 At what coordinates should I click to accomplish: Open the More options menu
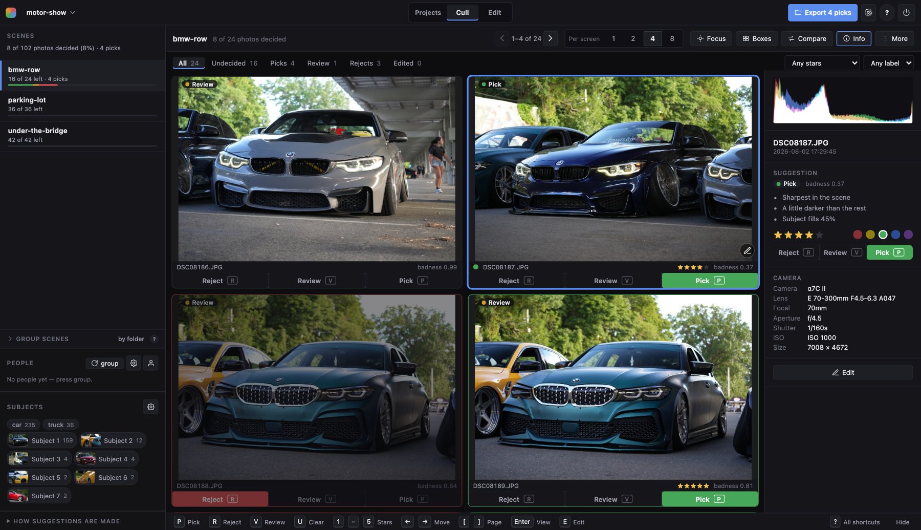click(x=894, y=38)
